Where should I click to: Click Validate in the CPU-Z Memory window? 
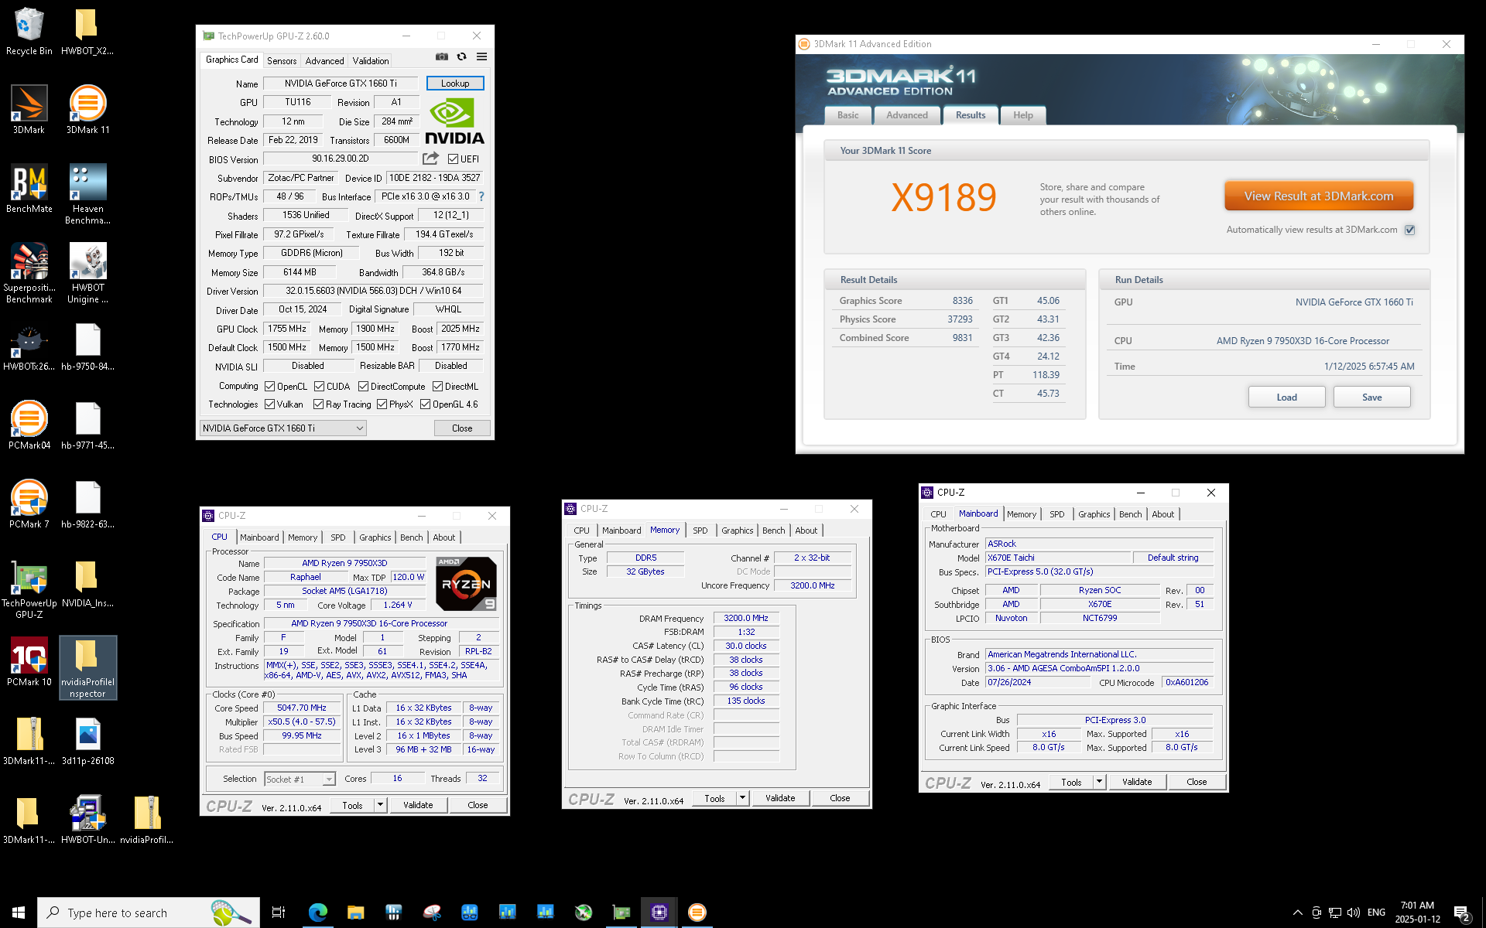(780, 798)
